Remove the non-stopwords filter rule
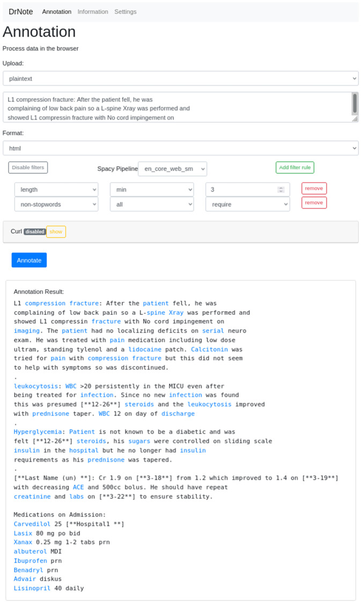Image resolution: width=361 pixels, height=603 pixels. click(314, 203)
